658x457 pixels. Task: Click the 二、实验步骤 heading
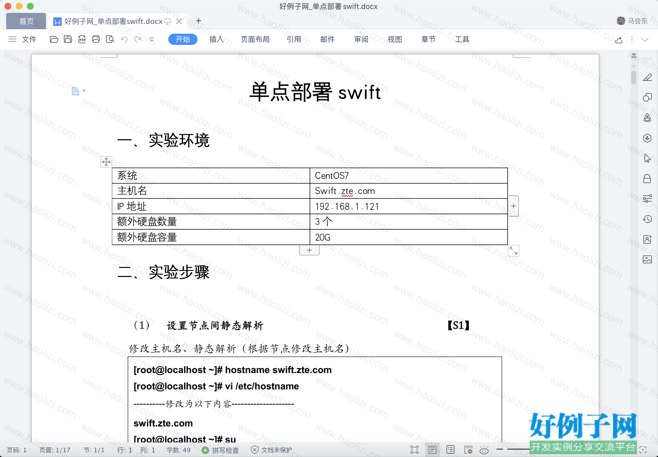coord(163,272)
